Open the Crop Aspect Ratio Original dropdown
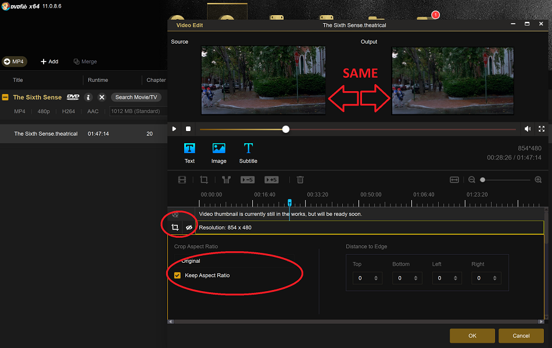Image resolution: width=552 pixels, height=348 pixels. point(234,261)
